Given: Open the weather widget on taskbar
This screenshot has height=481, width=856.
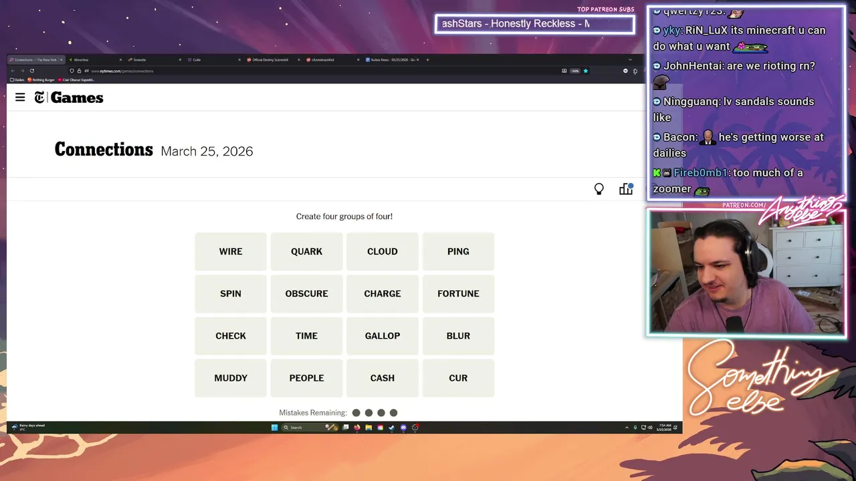Looking at the screenshot, I should point(28,427).
